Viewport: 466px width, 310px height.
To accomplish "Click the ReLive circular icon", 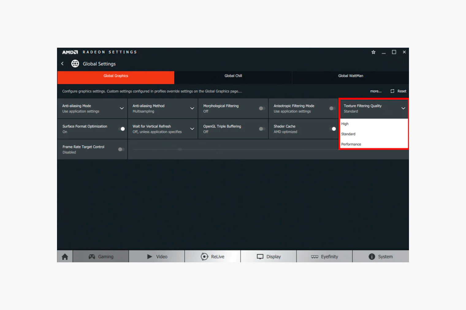I will pos(204,257).
